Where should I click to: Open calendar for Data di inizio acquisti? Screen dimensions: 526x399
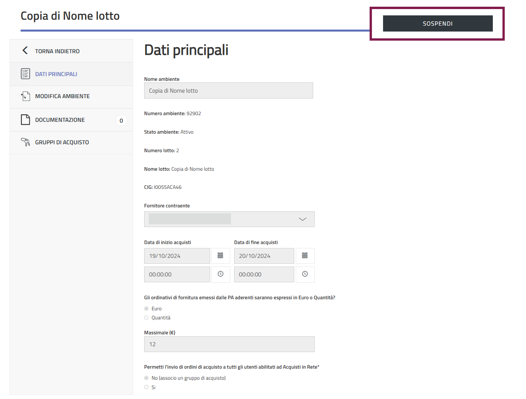(x=220, y=256)
